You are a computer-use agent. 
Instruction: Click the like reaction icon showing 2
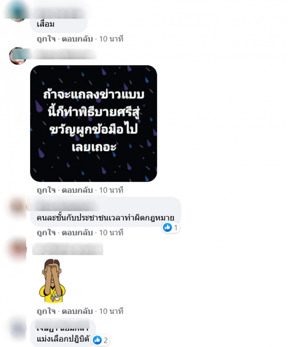coord(97,340)
